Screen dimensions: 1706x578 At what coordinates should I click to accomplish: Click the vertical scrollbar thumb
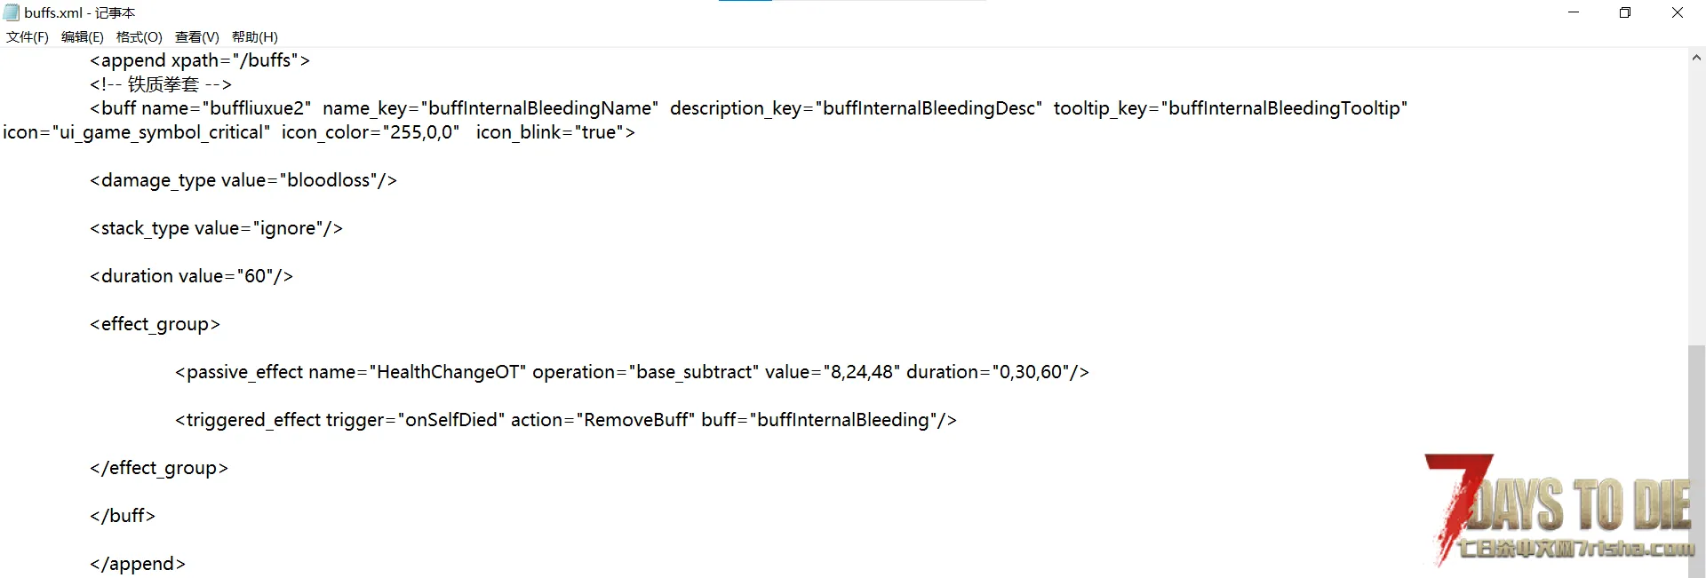(1696, 444)
